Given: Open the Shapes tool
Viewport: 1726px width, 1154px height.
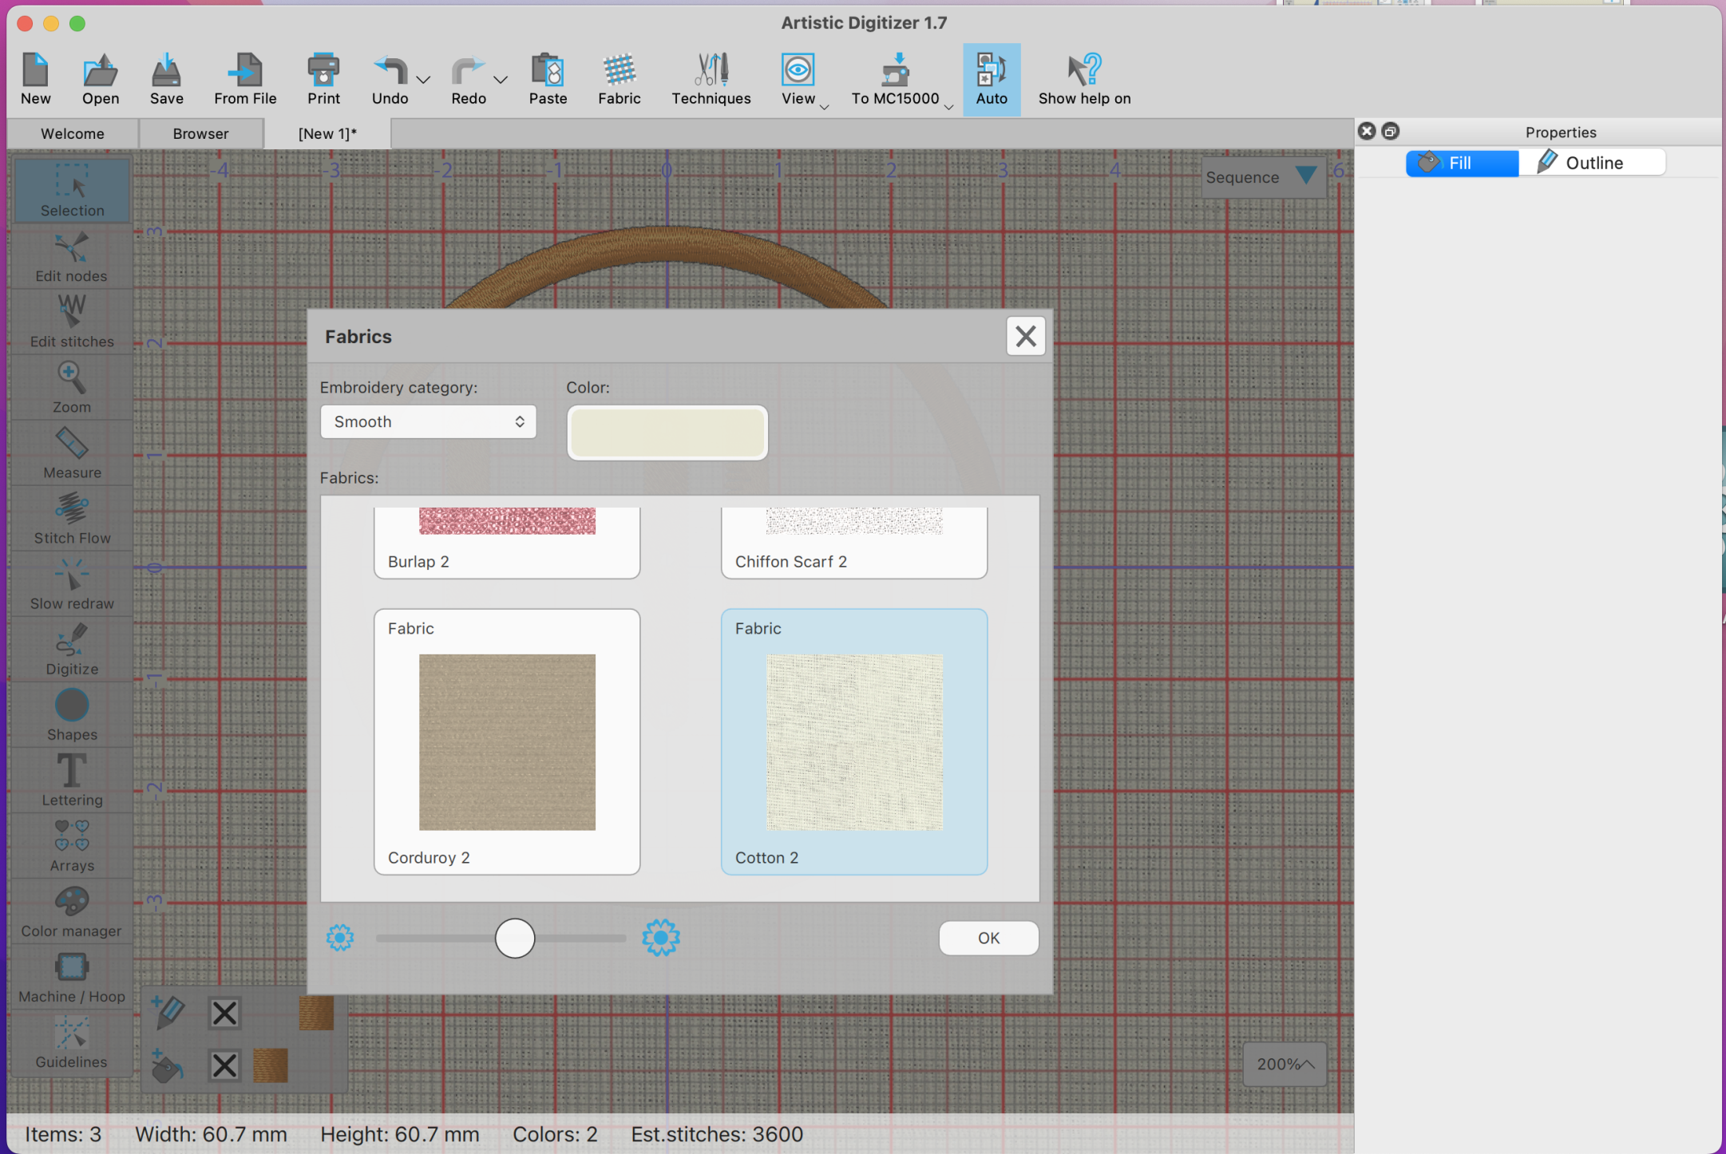Looking at the screenshot, I should click(x=72, y=713).
